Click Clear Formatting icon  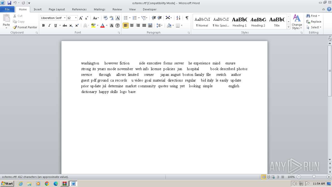tap(105, 18)
